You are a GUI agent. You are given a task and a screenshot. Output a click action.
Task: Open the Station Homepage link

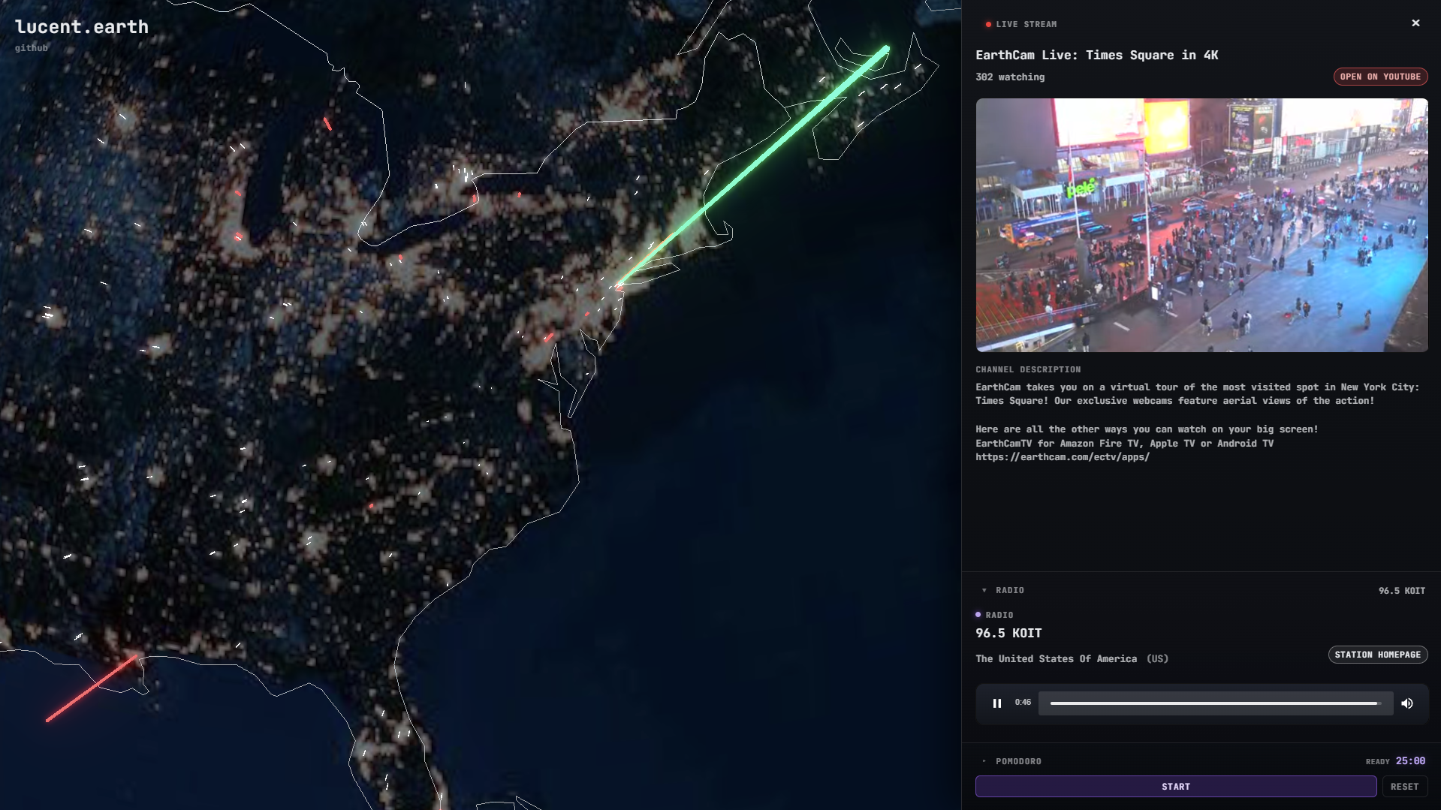(x=1378, y=655)
